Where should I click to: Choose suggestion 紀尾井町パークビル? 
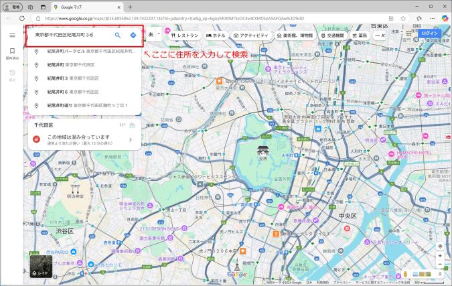[66, 51]
